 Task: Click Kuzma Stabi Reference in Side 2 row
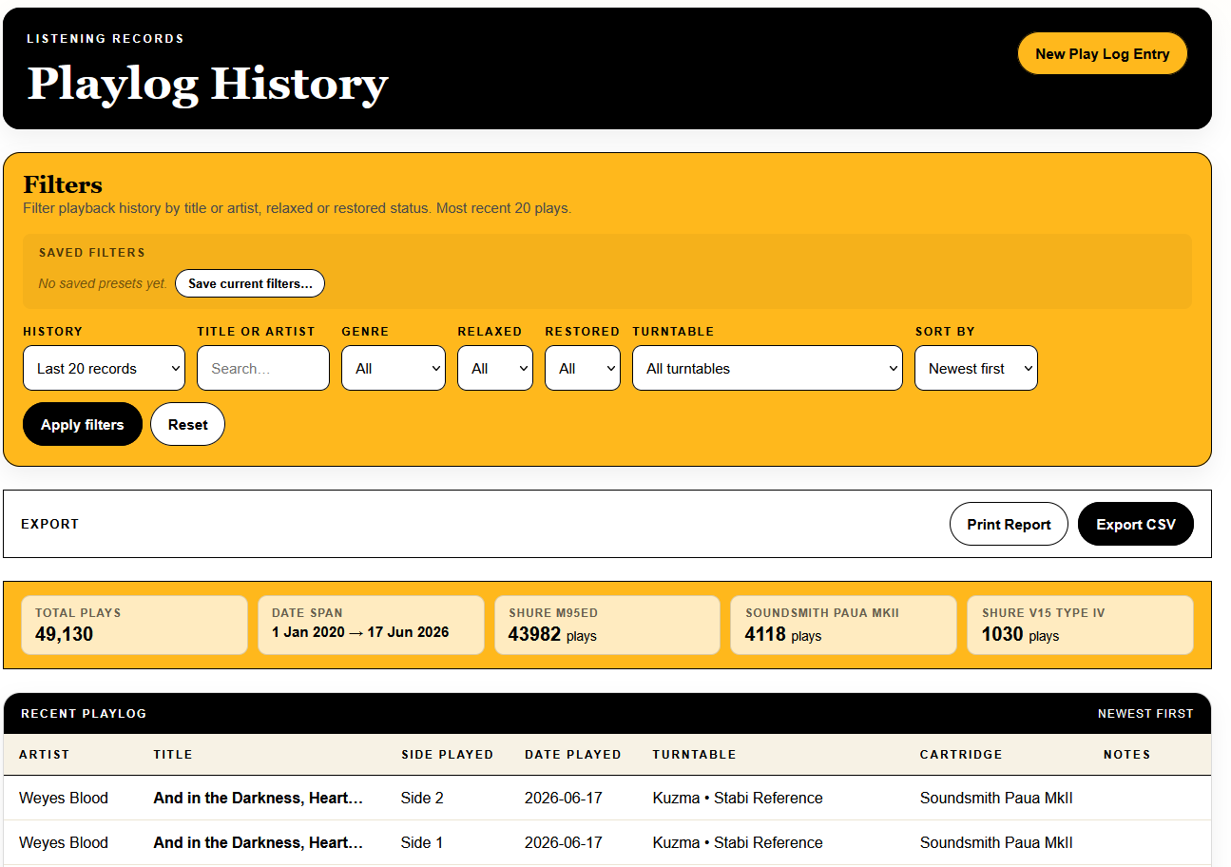pyautogui.click(x=738, y=798)
